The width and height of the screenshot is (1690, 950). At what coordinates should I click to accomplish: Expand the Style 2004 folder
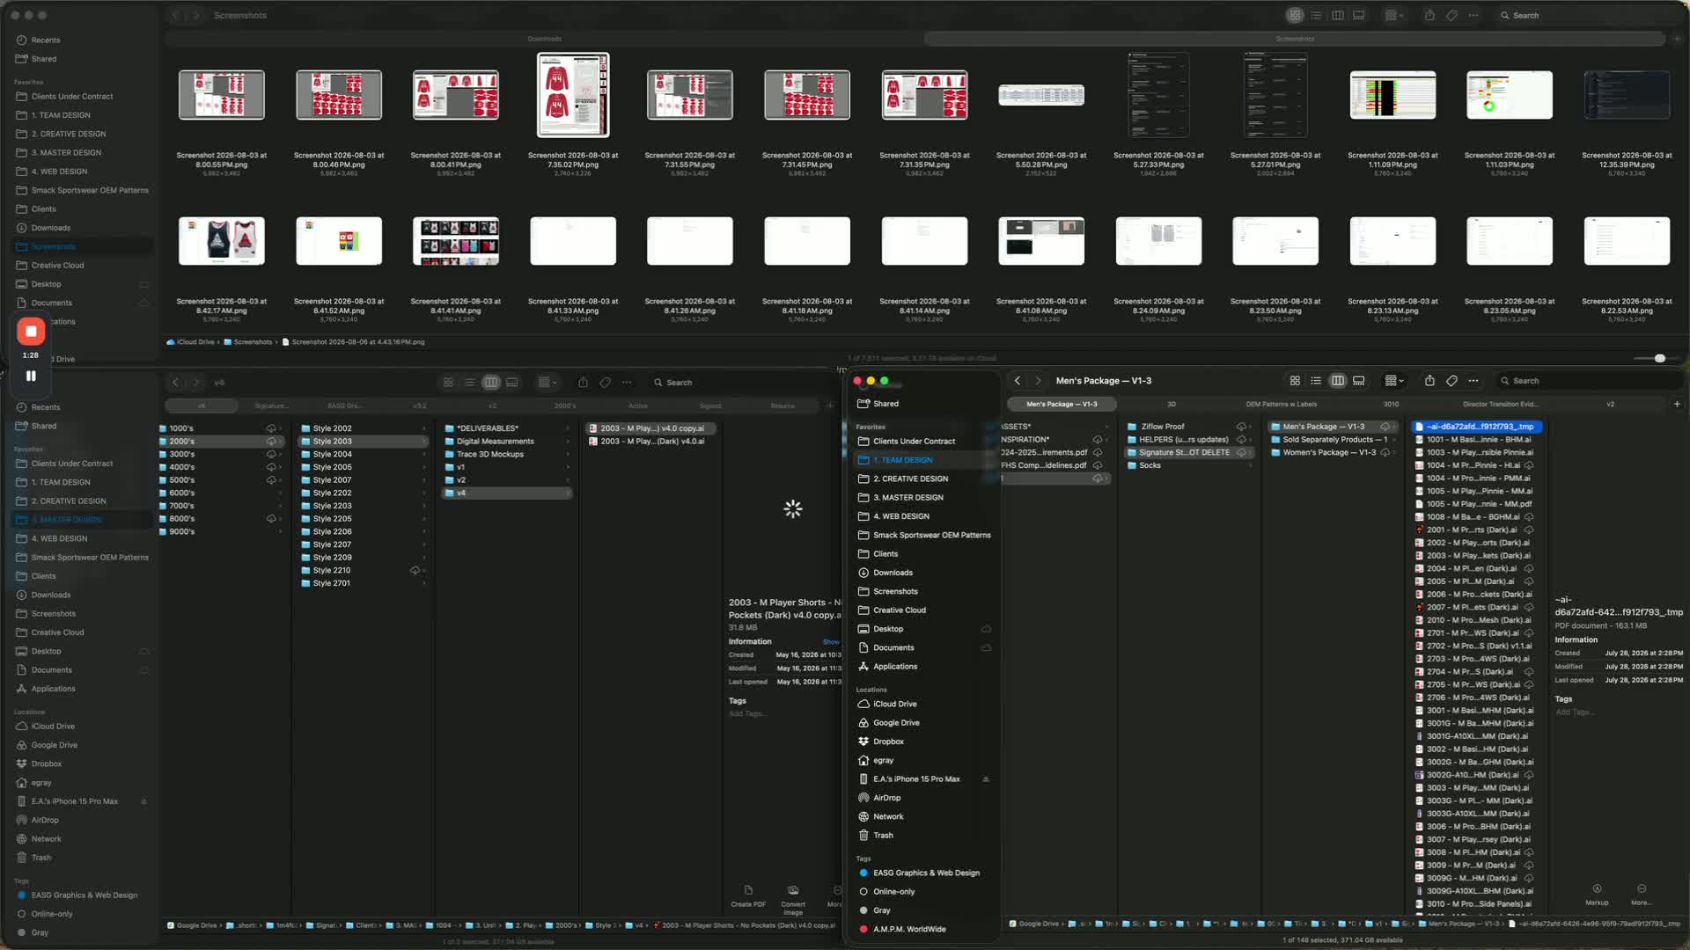424,455
